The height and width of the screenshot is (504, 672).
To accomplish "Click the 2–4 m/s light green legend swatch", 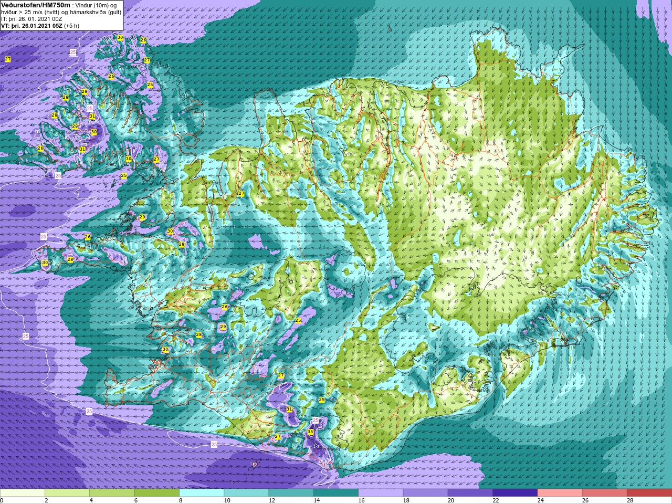I will pos(67,493).
